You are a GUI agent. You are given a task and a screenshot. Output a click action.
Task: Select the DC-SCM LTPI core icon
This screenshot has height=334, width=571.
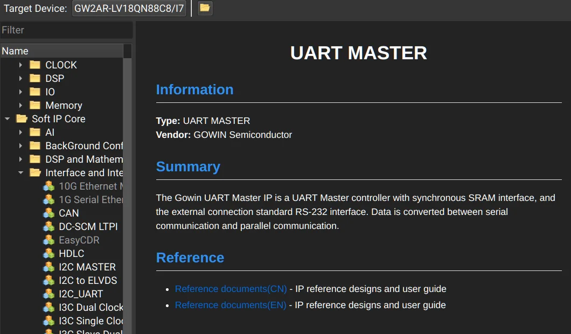[x=49, y=227]
